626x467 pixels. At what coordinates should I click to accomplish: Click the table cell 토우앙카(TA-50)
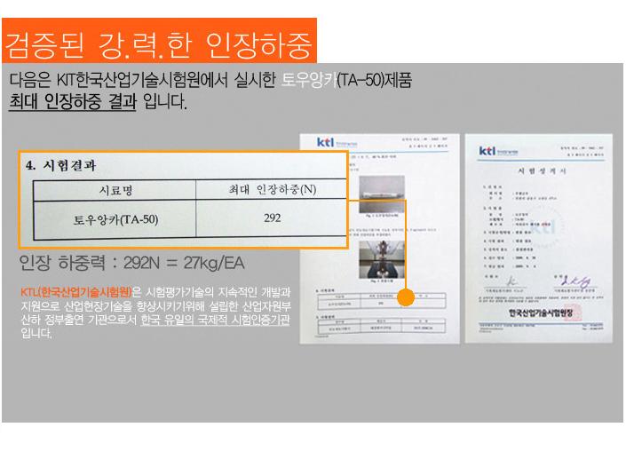tap(115, 219)
